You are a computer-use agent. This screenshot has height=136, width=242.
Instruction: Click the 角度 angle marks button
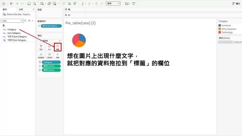[57, 55]
